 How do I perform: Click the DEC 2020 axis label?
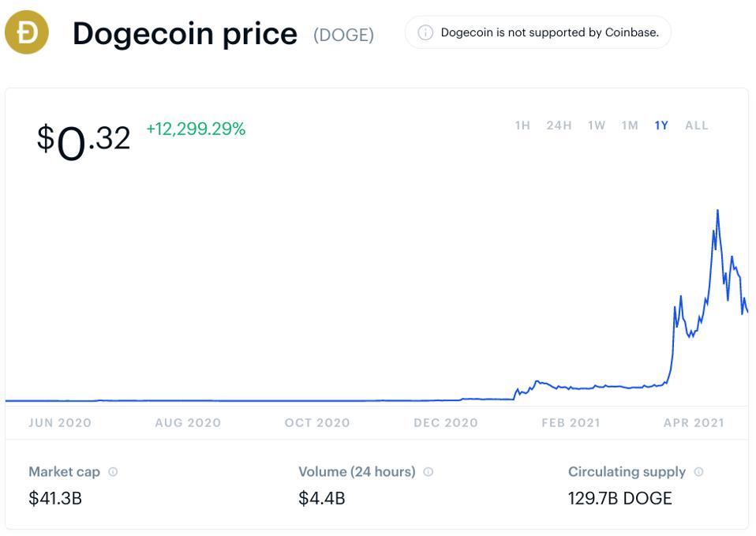(446, 423)
